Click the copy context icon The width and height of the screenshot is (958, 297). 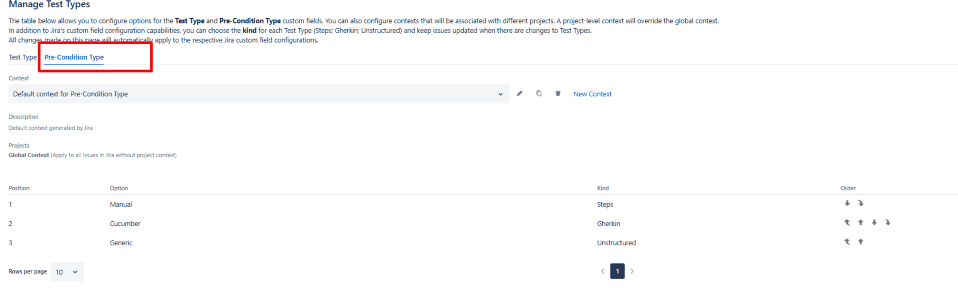(x=539, y=93)
